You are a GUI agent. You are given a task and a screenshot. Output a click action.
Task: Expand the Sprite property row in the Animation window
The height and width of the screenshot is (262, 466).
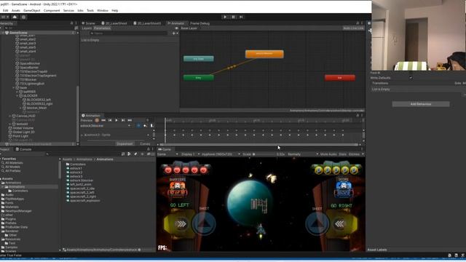point(82,135)
